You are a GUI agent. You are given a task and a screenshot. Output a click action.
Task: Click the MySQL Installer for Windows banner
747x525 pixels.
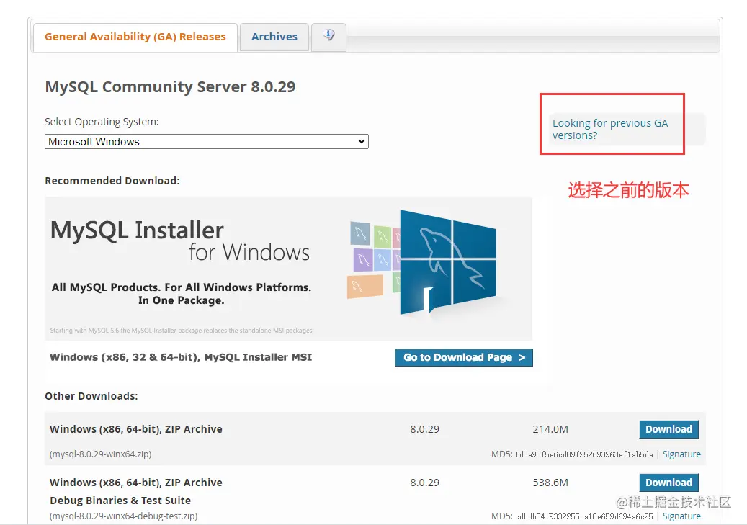pyautogui.click(x=288, y=268)
